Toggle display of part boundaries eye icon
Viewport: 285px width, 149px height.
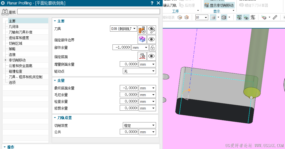pos(151,39)
